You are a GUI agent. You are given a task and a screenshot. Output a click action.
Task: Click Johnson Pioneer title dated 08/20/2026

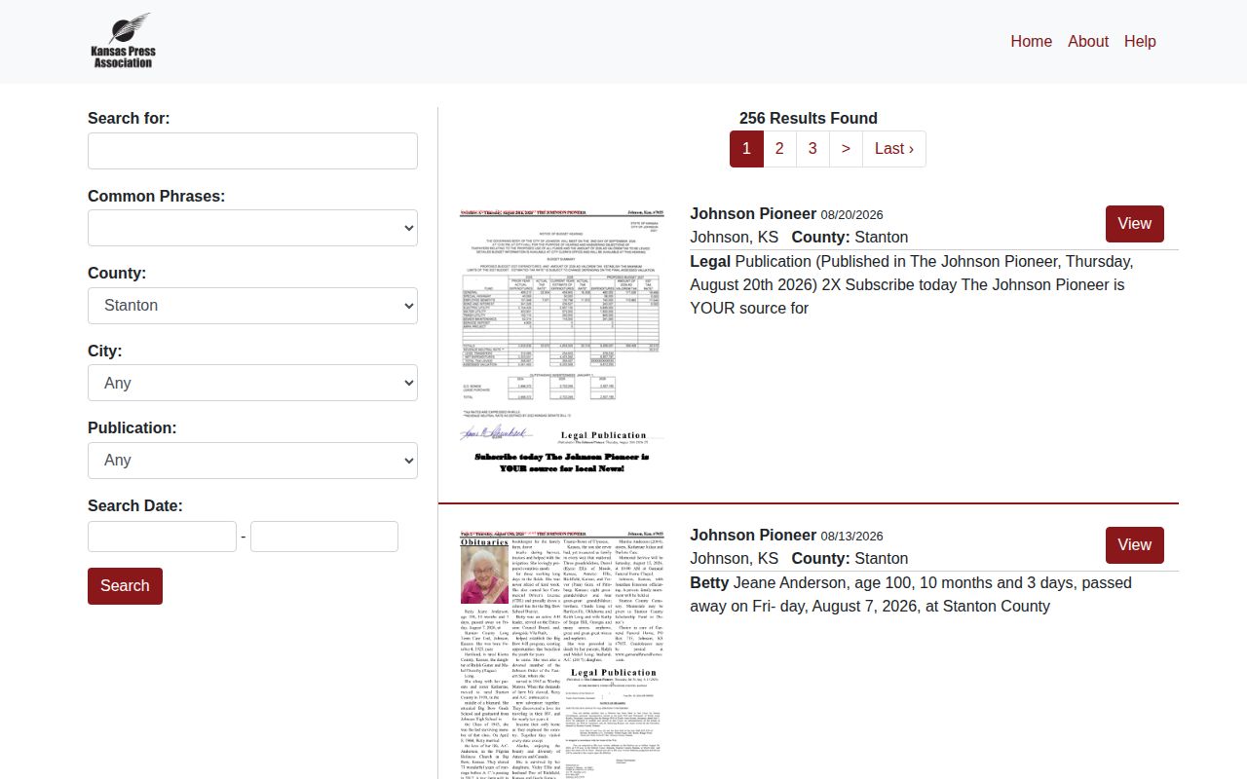click(x=753, y=213)
